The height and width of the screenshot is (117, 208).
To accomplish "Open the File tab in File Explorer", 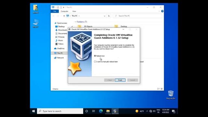I will tap(55, 11).
